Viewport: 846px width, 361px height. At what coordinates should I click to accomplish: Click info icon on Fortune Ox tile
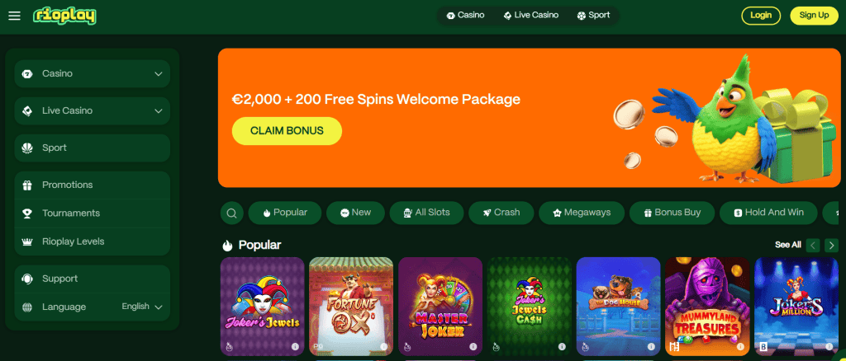tap(383, 346)
